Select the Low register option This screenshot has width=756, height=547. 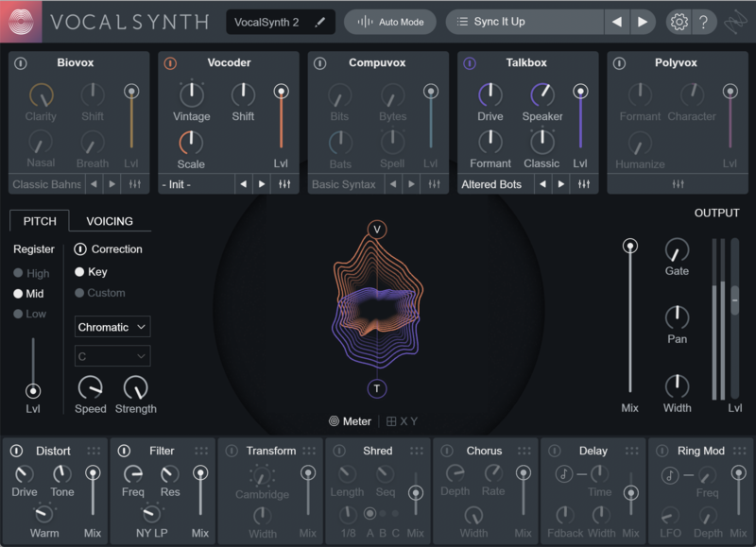pos(30,314)
